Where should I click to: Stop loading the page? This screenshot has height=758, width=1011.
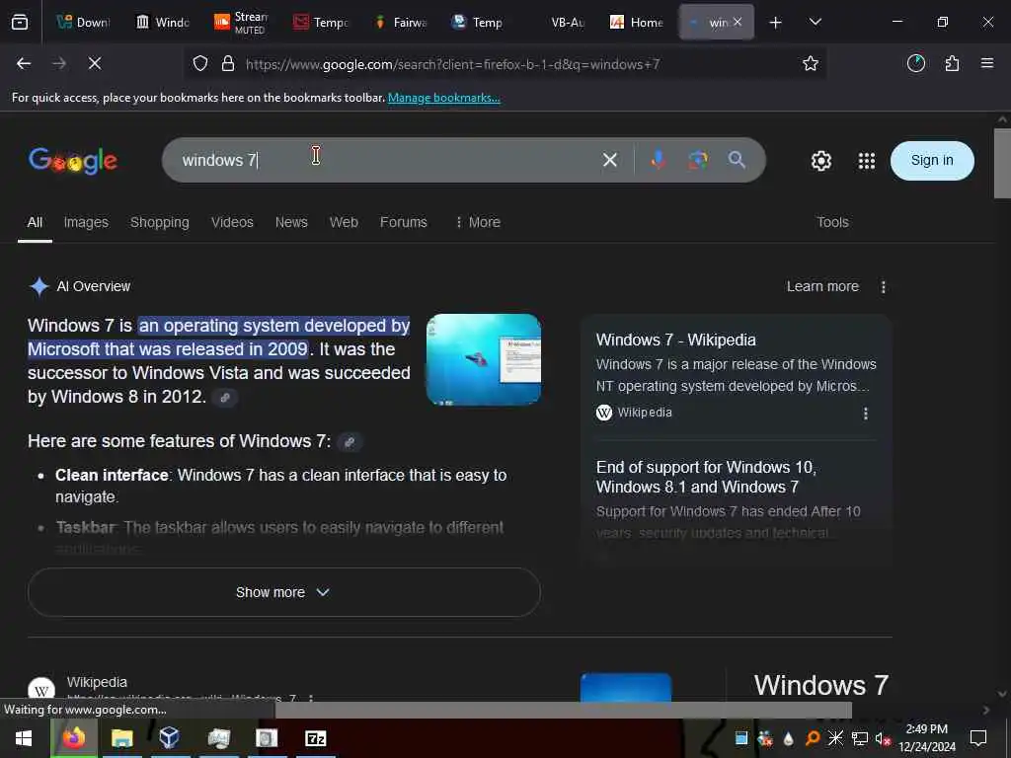(95, 63)
